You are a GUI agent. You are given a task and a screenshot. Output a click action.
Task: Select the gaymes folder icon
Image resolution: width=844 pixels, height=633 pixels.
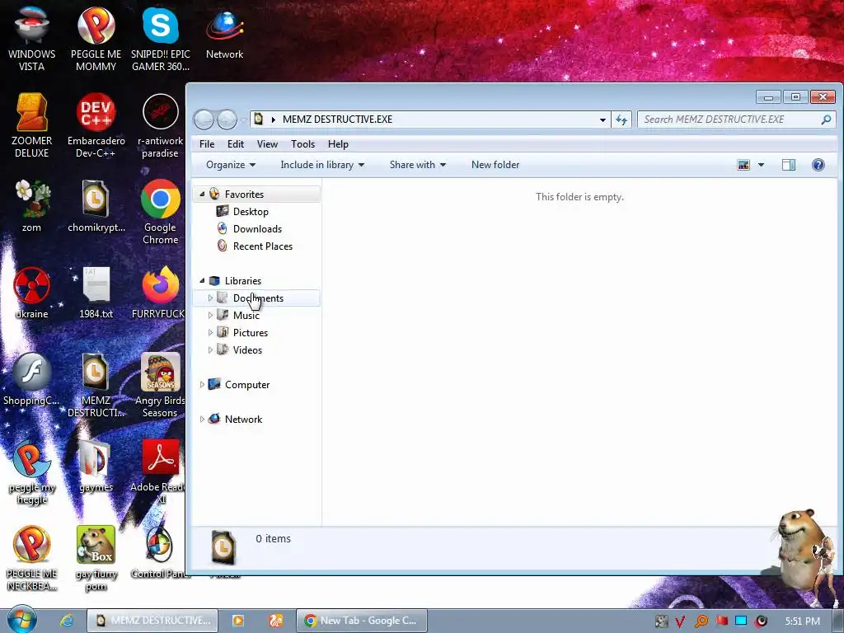tap(96, 466)
